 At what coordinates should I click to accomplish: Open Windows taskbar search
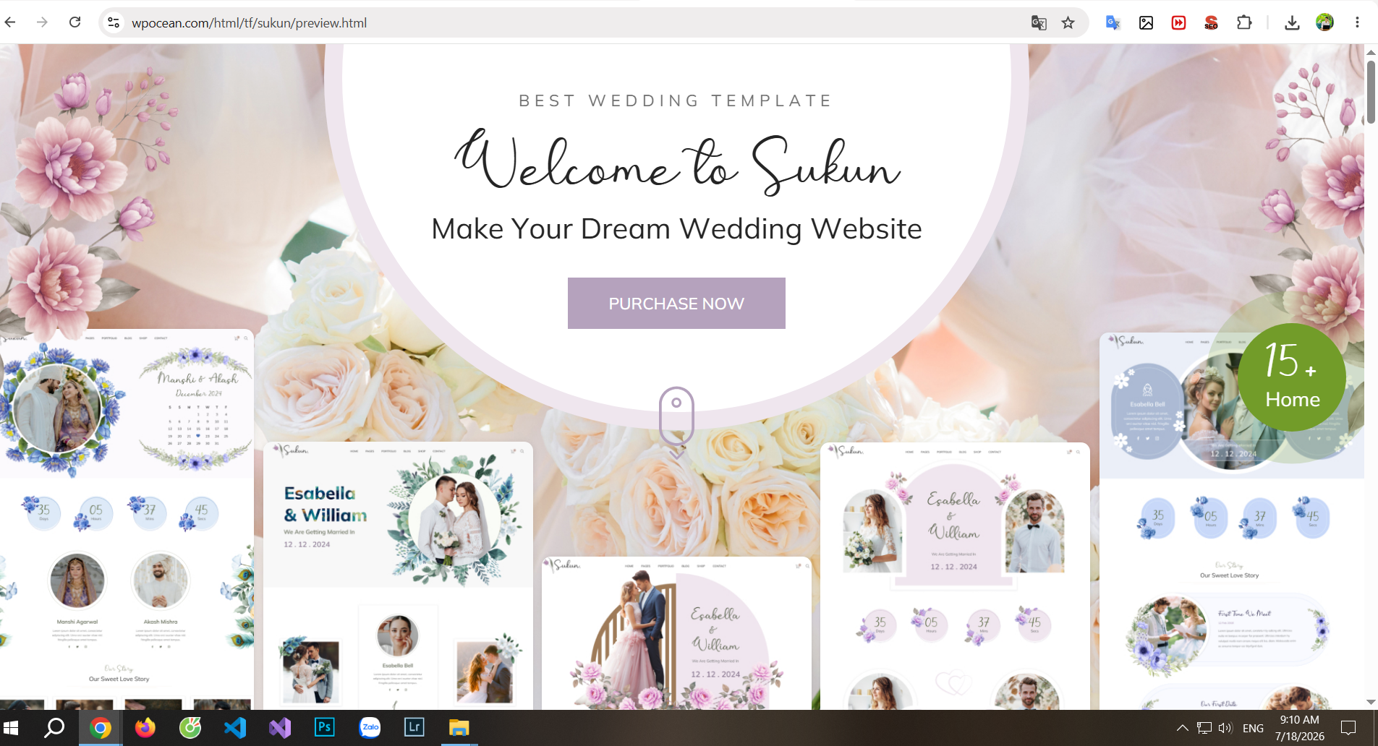click(54, 728)
